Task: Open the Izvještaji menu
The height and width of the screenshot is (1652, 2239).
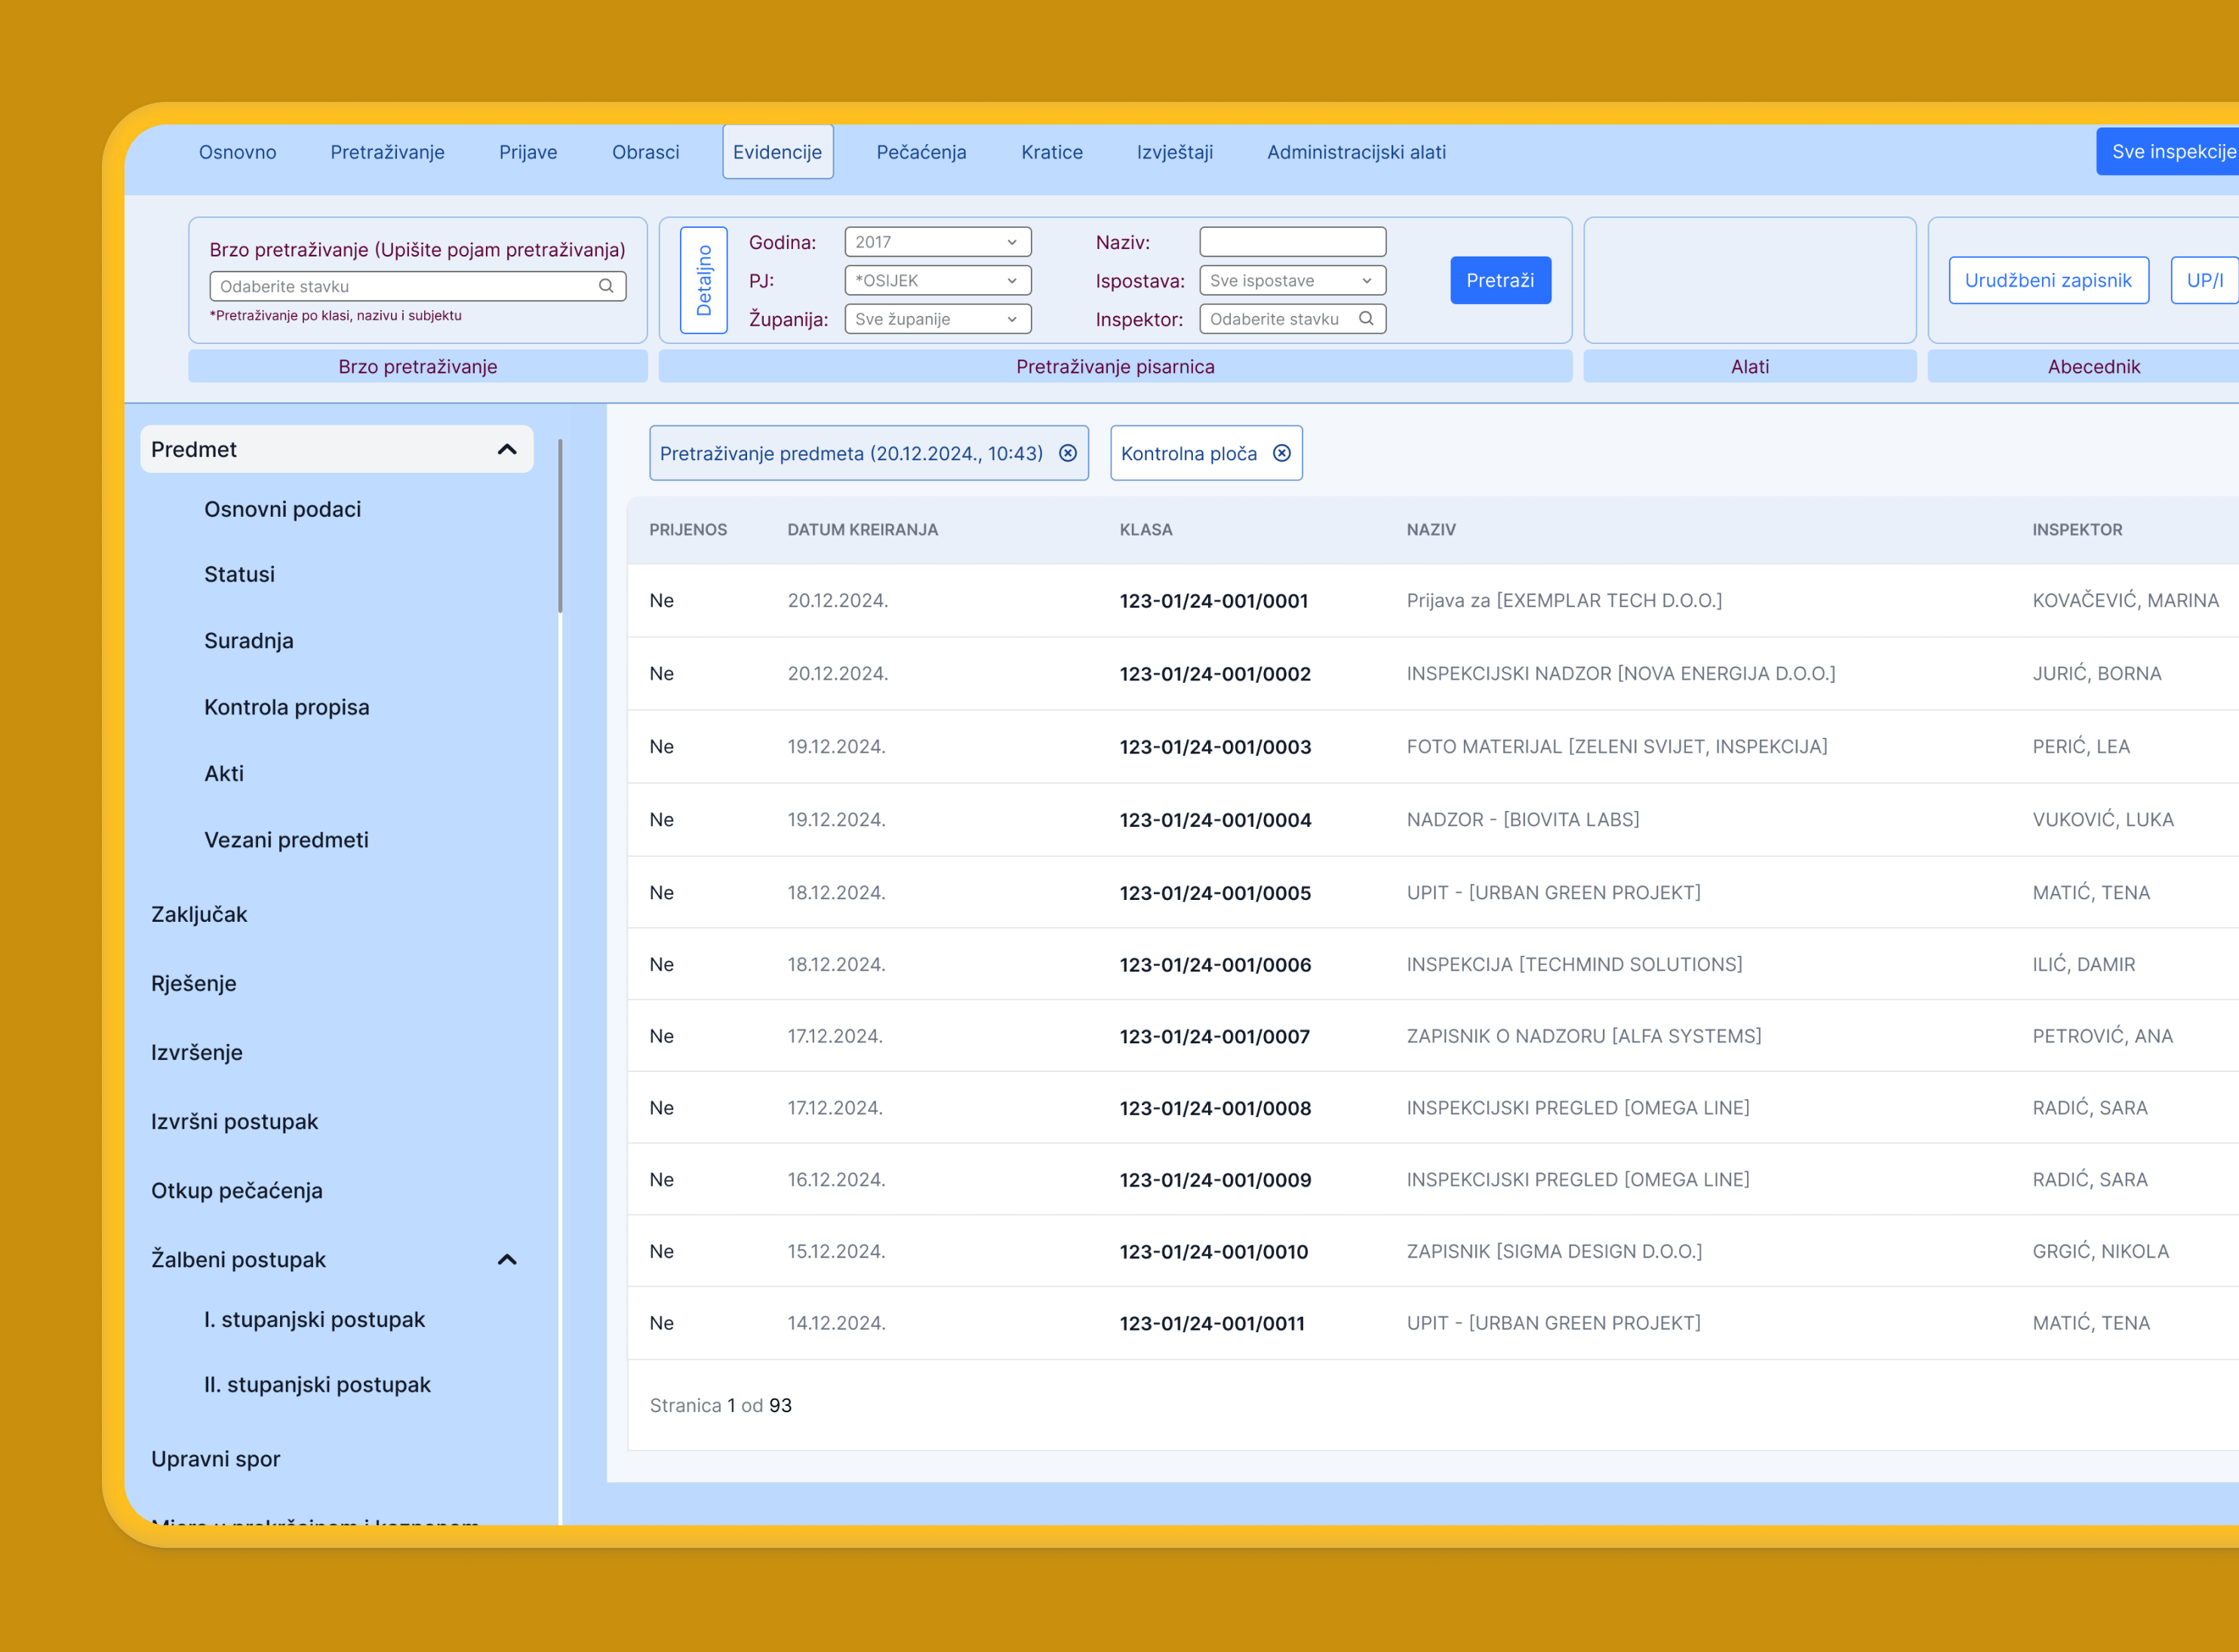Action: point(1174,152)
